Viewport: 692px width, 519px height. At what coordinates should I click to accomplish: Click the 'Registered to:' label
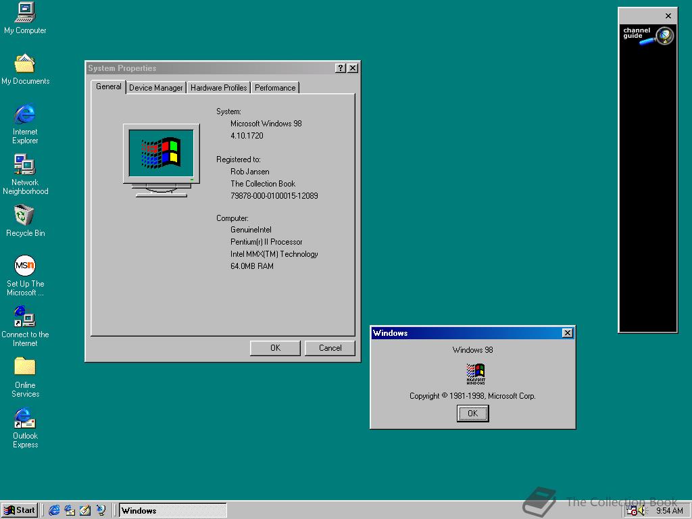pyautogui.click(x=239, y=159)
